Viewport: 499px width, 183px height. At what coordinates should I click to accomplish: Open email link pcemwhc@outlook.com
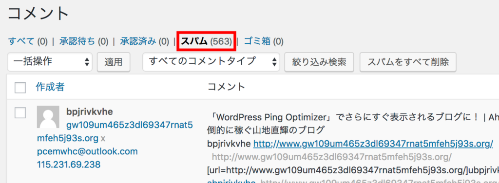(87, 151)
